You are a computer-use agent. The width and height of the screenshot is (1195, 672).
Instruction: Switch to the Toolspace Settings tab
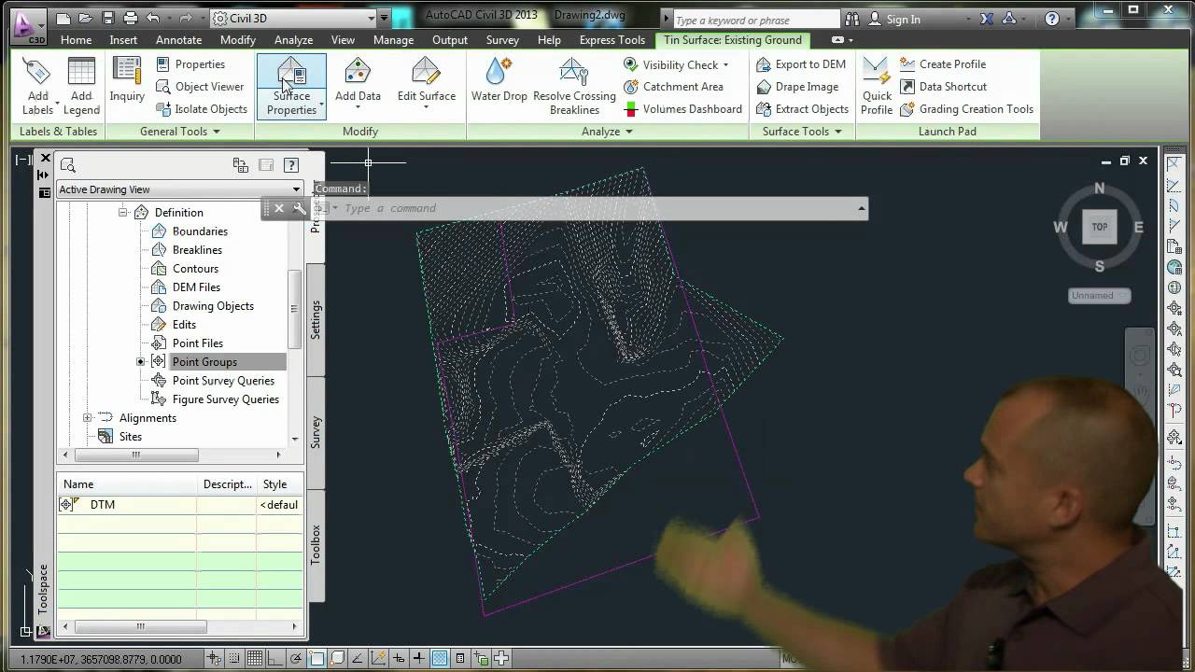316,319
